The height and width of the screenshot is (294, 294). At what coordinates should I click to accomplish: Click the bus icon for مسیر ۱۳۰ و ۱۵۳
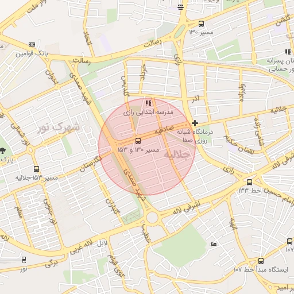pyautogui.click(x=138, y=141)
